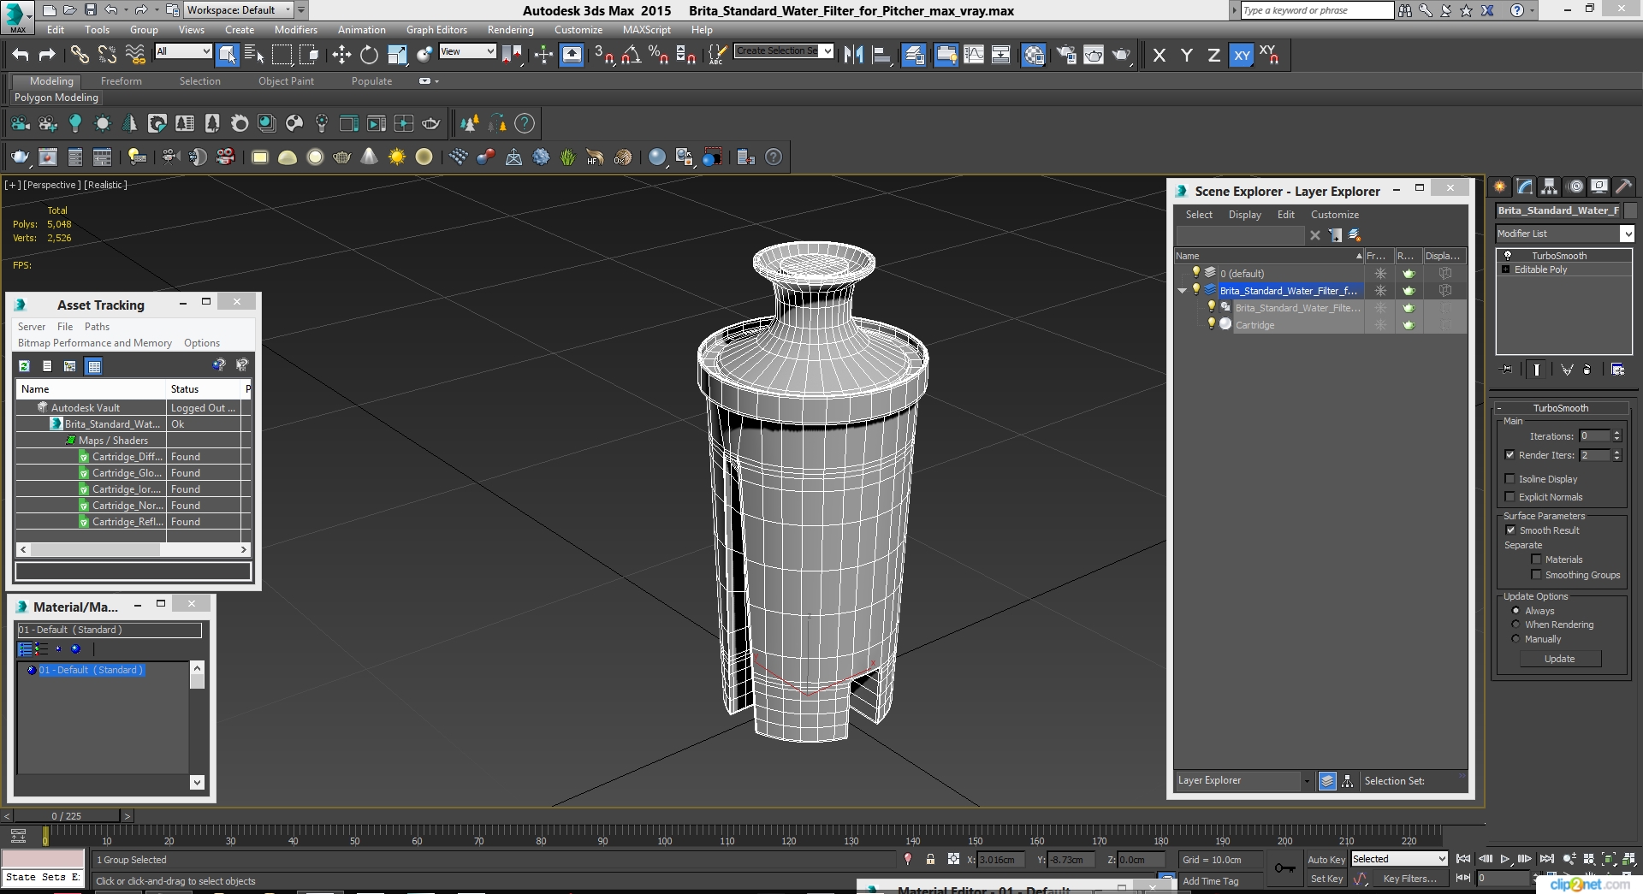1643x894 pixels.
Task: Click the Auto Key button
Action: [x=1326, y=860]
